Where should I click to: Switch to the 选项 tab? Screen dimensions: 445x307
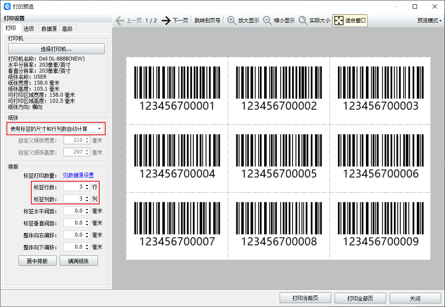(x=29, y=29)
